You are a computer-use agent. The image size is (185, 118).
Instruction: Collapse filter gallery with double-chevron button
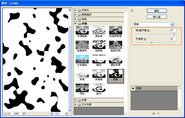pyautogui.click(x=132, y=10)
